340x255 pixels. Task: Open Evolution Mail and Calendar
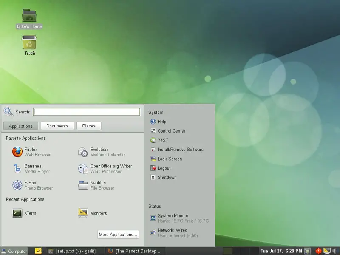[x=102, y=152]
